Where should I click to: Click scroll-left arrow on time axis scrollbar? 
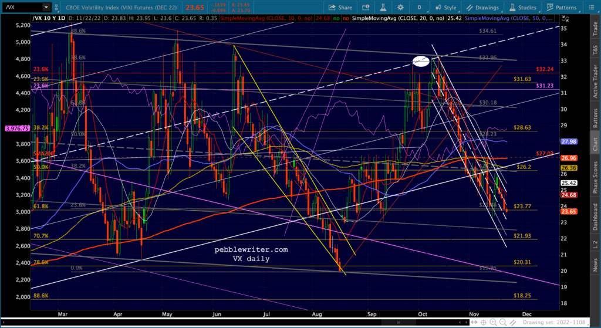pos(4,322)
